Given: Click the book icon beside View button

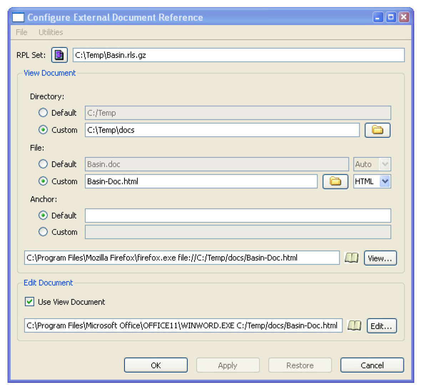Looking at the screenshot, I should tap(351, 258).
